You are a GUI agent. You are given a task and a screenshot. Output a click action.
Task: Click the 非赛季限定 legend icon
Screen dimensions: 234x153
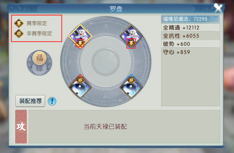coord(19,34)
